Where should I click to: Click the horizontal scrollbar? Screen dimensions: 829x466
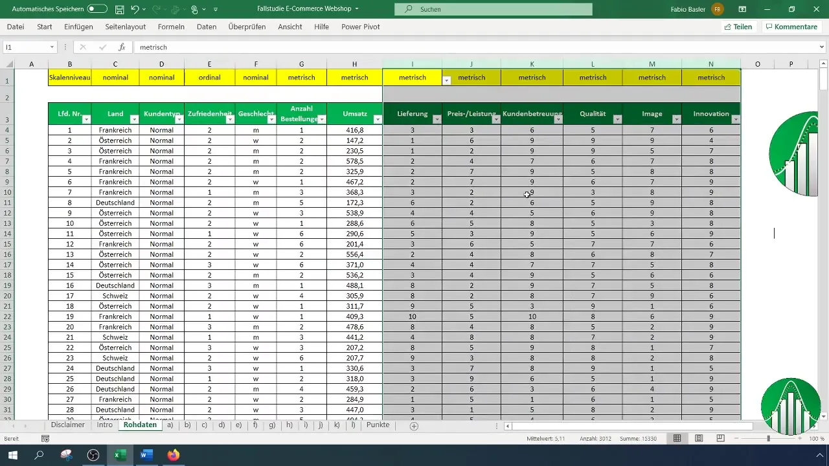[x=631, y=426]
